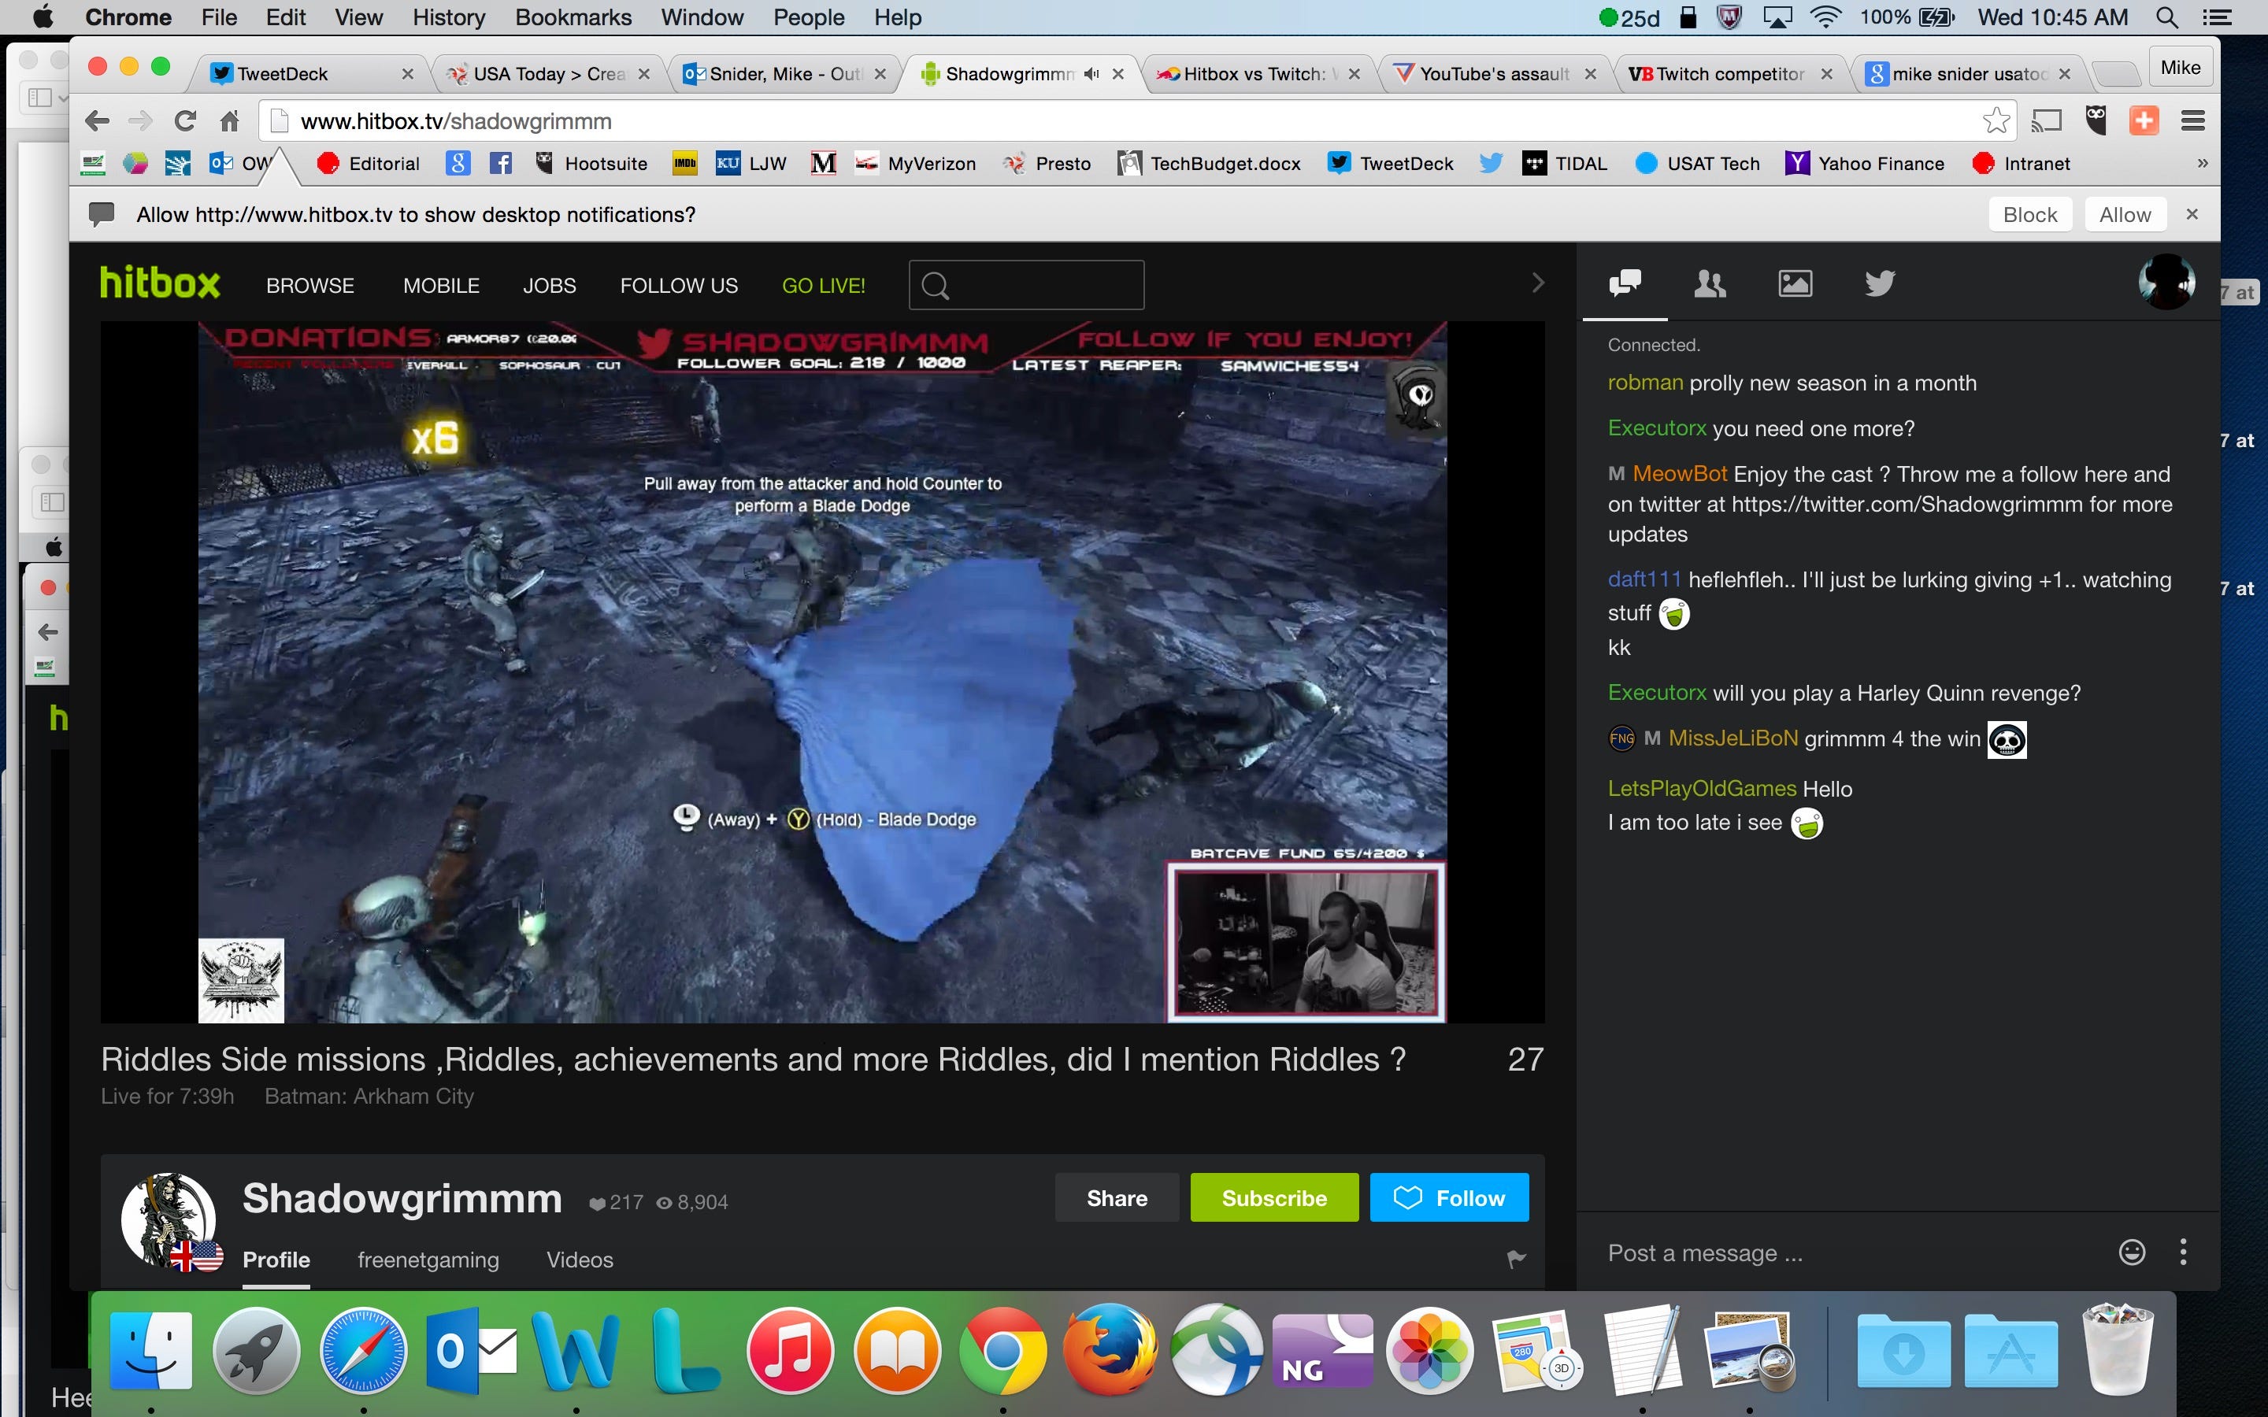The height and width of the screenshot is (1417, 2268).
Task: Open the Twitter bird bookmark icon
Action: pyautogui.click(x=1490, y=164)
